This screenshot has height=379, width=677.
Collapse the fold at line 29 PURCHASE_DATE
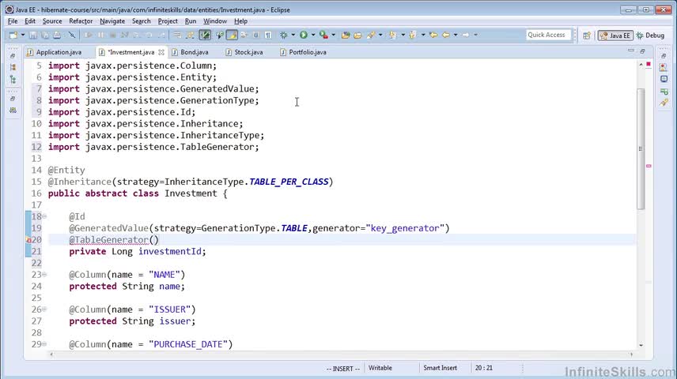pyautogui.click(x=44, y=344)
